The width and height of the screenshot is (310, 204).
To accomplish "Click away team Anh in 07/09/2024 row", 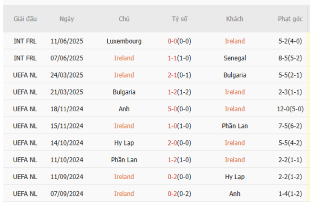I will pyautogui.click(x=235, y=194).
